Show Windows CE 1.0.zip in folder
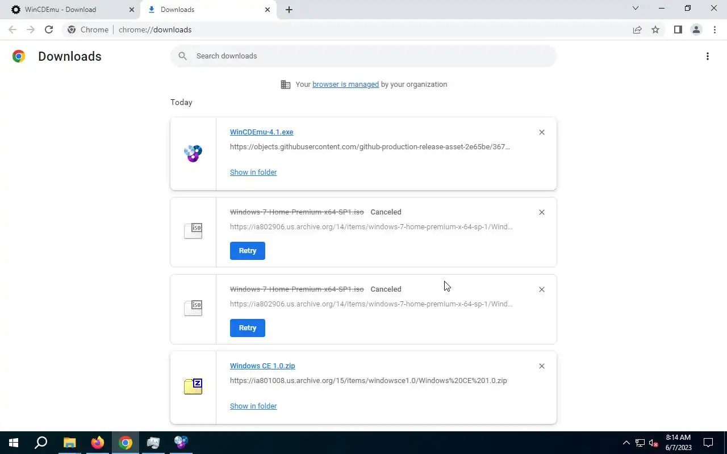This screenshot has height=454, width=727. [x=253, y=406]
